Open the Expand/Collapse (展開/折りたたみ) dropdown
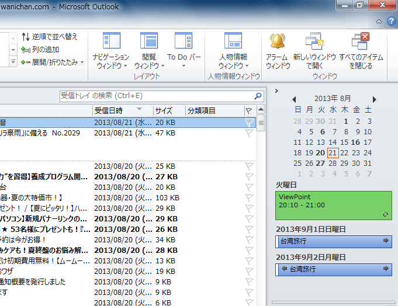 (x=52, y=62)
